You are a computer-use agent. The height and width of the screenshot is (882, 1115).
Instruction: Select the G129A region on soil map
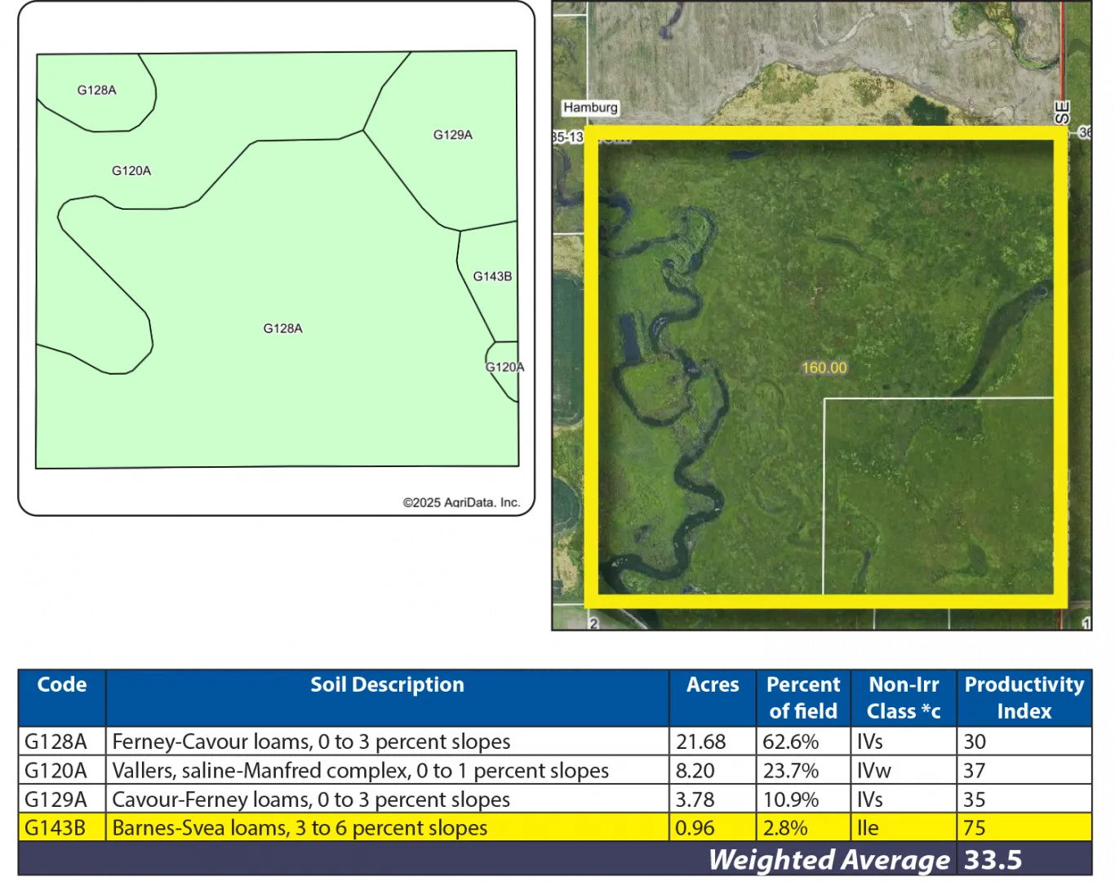[x=452, y=135]
